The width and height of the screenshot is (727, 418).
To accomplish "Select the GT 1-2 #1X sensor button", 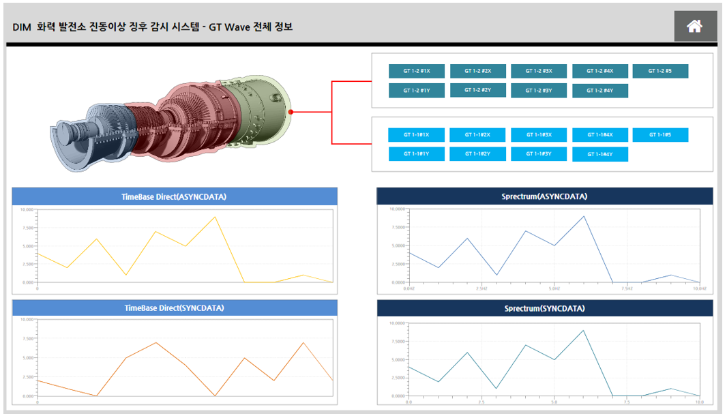I will click(417, 72).
